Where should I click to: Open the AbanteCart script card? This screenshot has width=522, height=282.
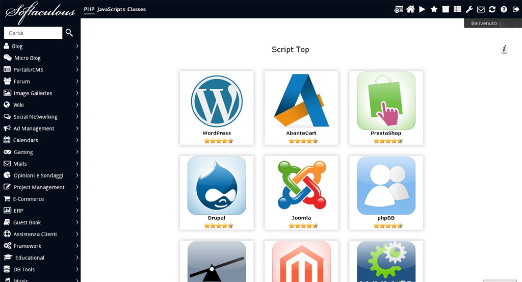tap(301, 108)
